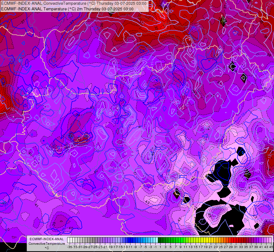Click the °C unit label in the legend
274x252 pixels.
(x=47, y=248)
